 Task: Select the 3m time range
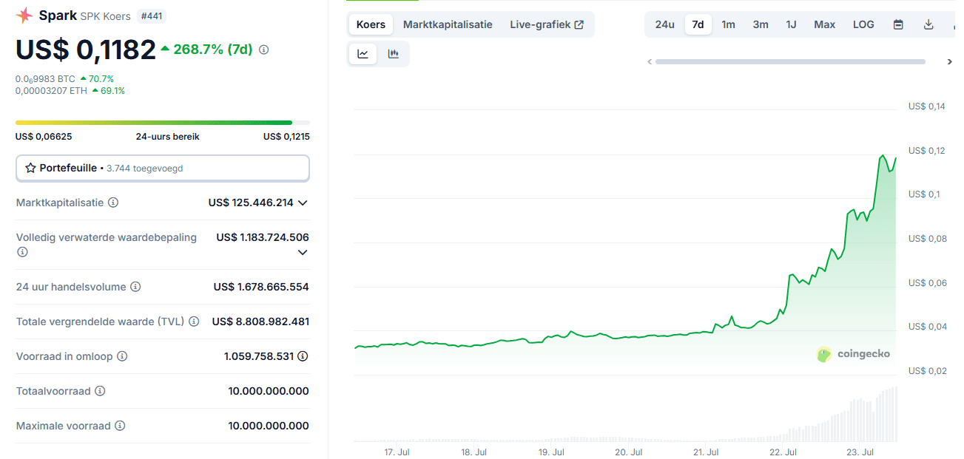coord(761,24)
